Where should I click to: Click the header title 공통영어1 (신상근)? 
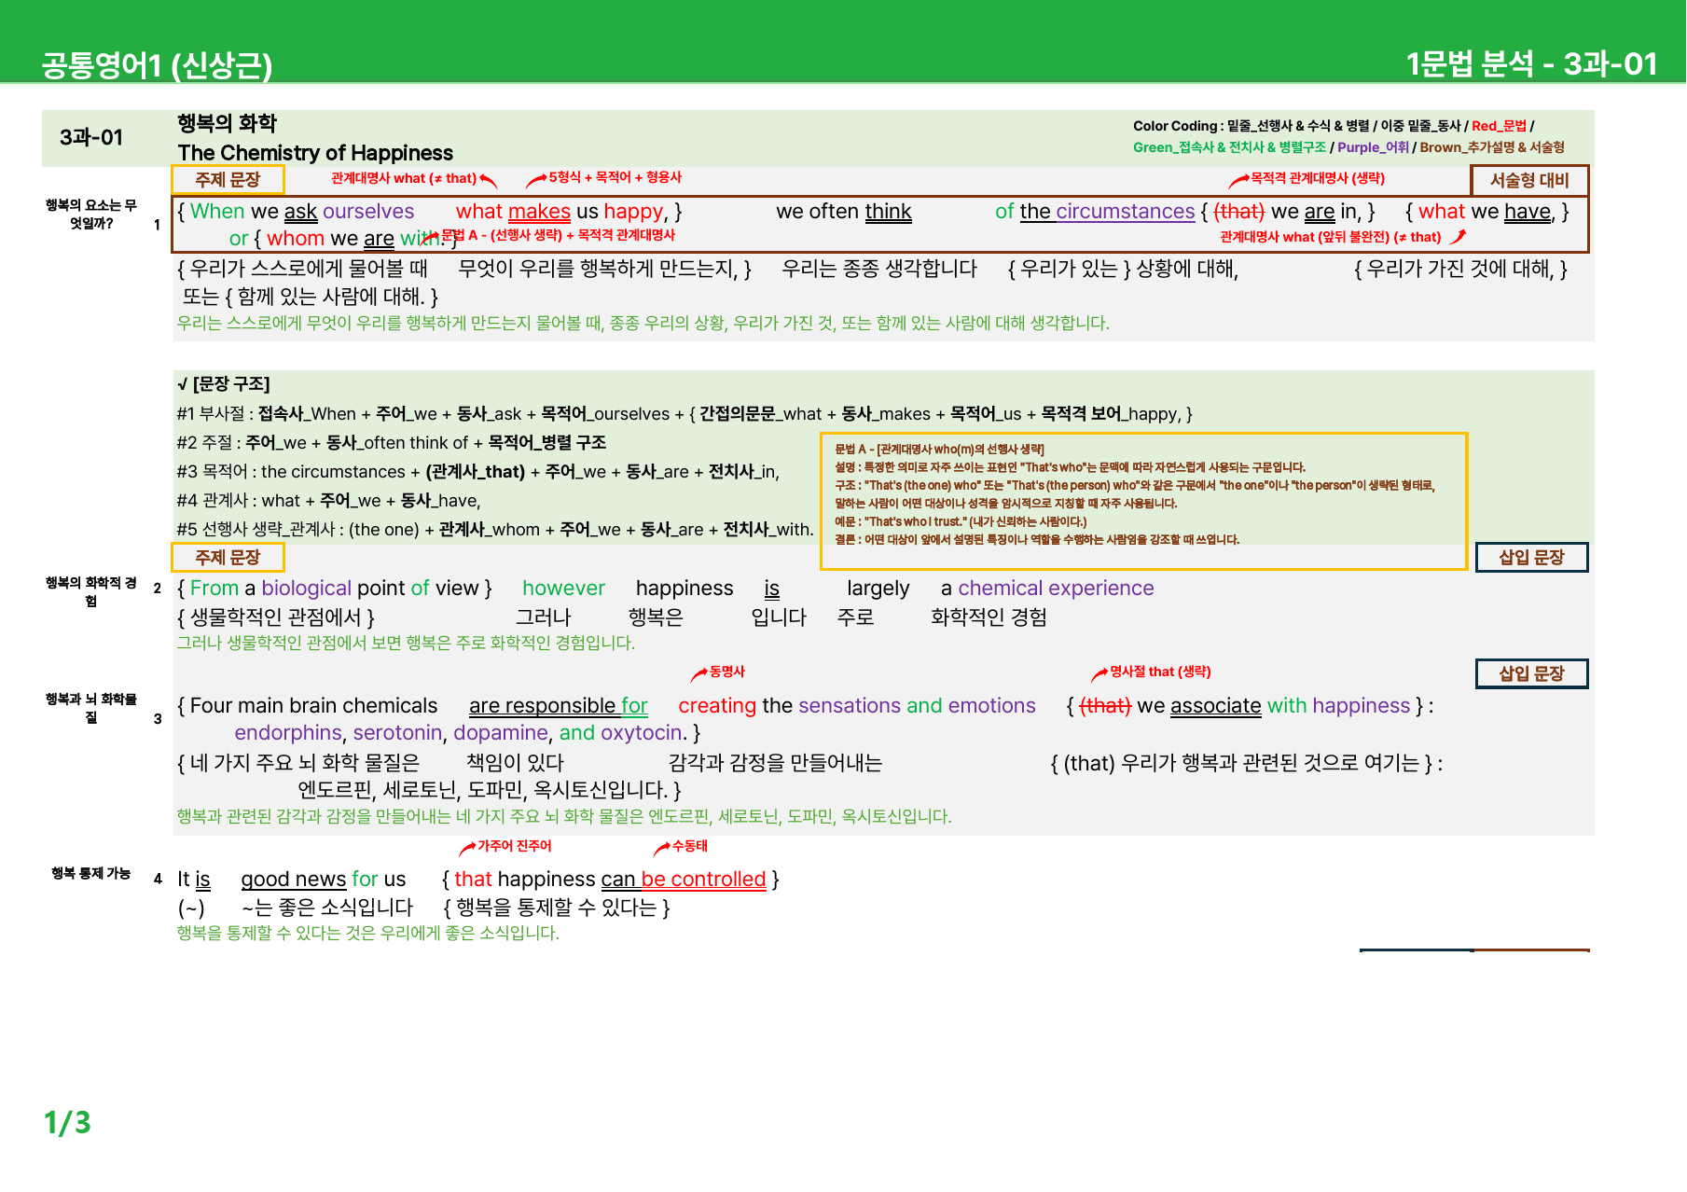157,65
